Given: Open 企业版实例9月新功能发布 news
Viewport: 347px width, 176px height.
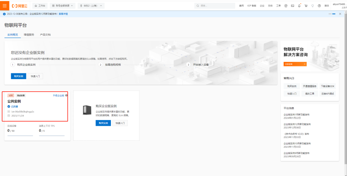Looking at the screenshot, I should (297, 153).
